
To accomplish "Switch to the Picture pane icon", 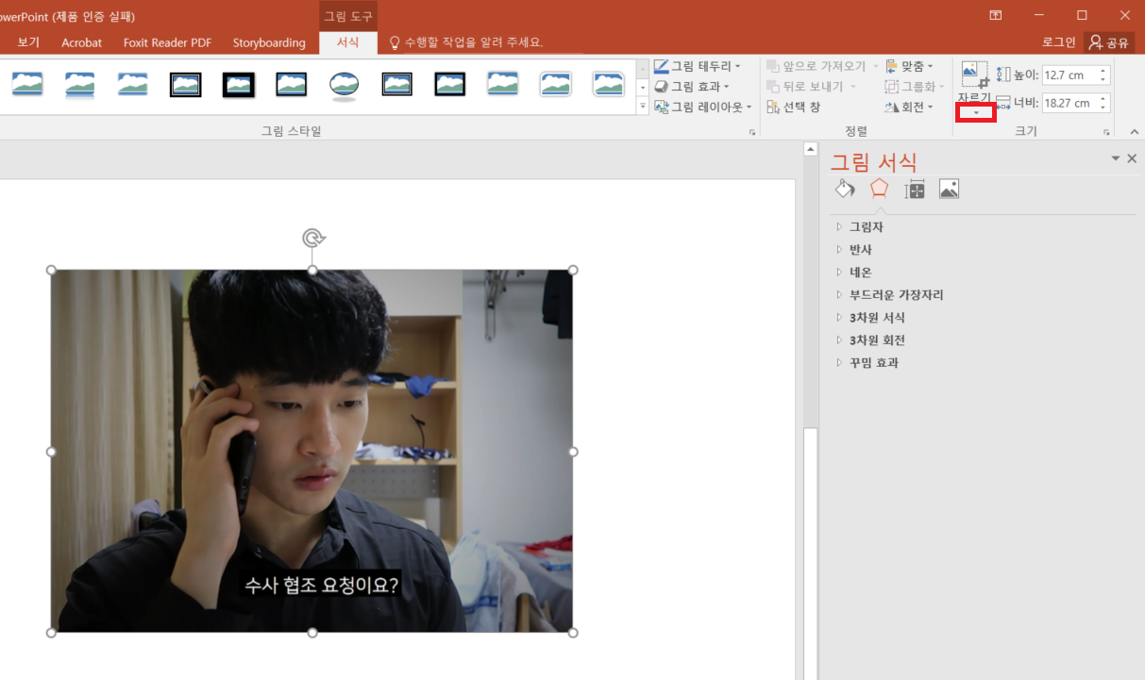I will pyautogui.click(x=949, y=190).
